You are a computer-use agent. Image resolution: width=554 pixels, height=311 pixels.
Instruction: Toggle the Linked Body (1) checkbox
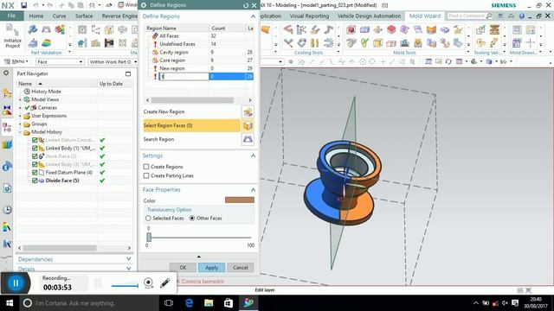point(35,148)
